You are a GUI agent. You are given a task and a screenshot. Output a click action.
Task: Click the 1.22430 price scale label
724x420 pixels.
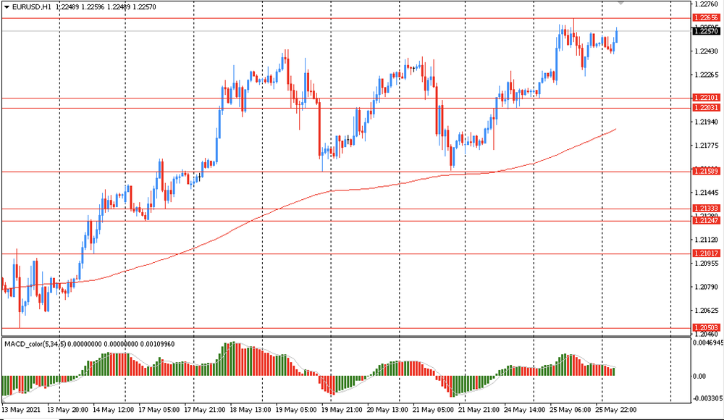tap(707, 51)
